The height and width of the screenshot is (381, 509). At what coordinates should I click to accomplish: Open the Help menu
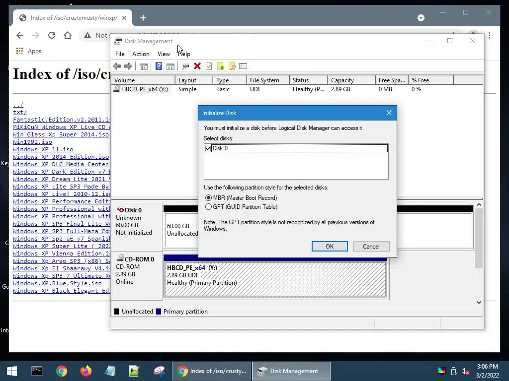pos(184,54)
